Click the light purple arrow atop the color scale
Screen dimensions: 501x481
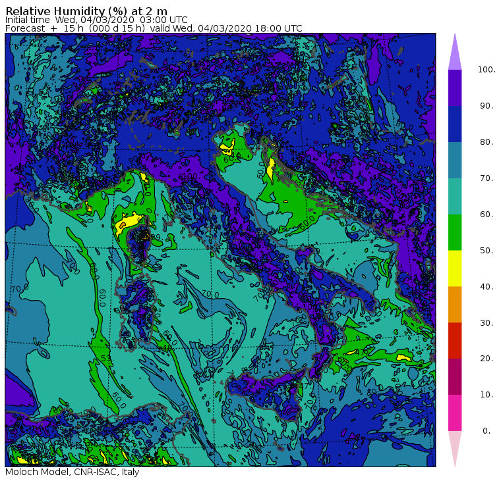coord(455,52)
